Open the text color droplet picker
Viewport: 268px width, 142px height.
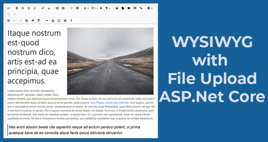click(101, 8)
